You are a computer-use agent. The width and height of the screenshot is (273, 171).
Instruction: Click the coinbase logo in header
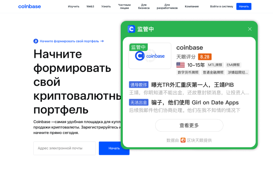(29, 6)
